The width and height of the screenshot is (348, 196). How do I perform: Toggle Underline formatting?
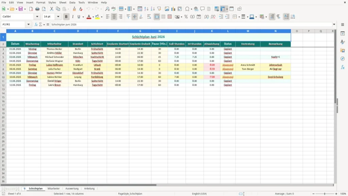pos(79,17)
